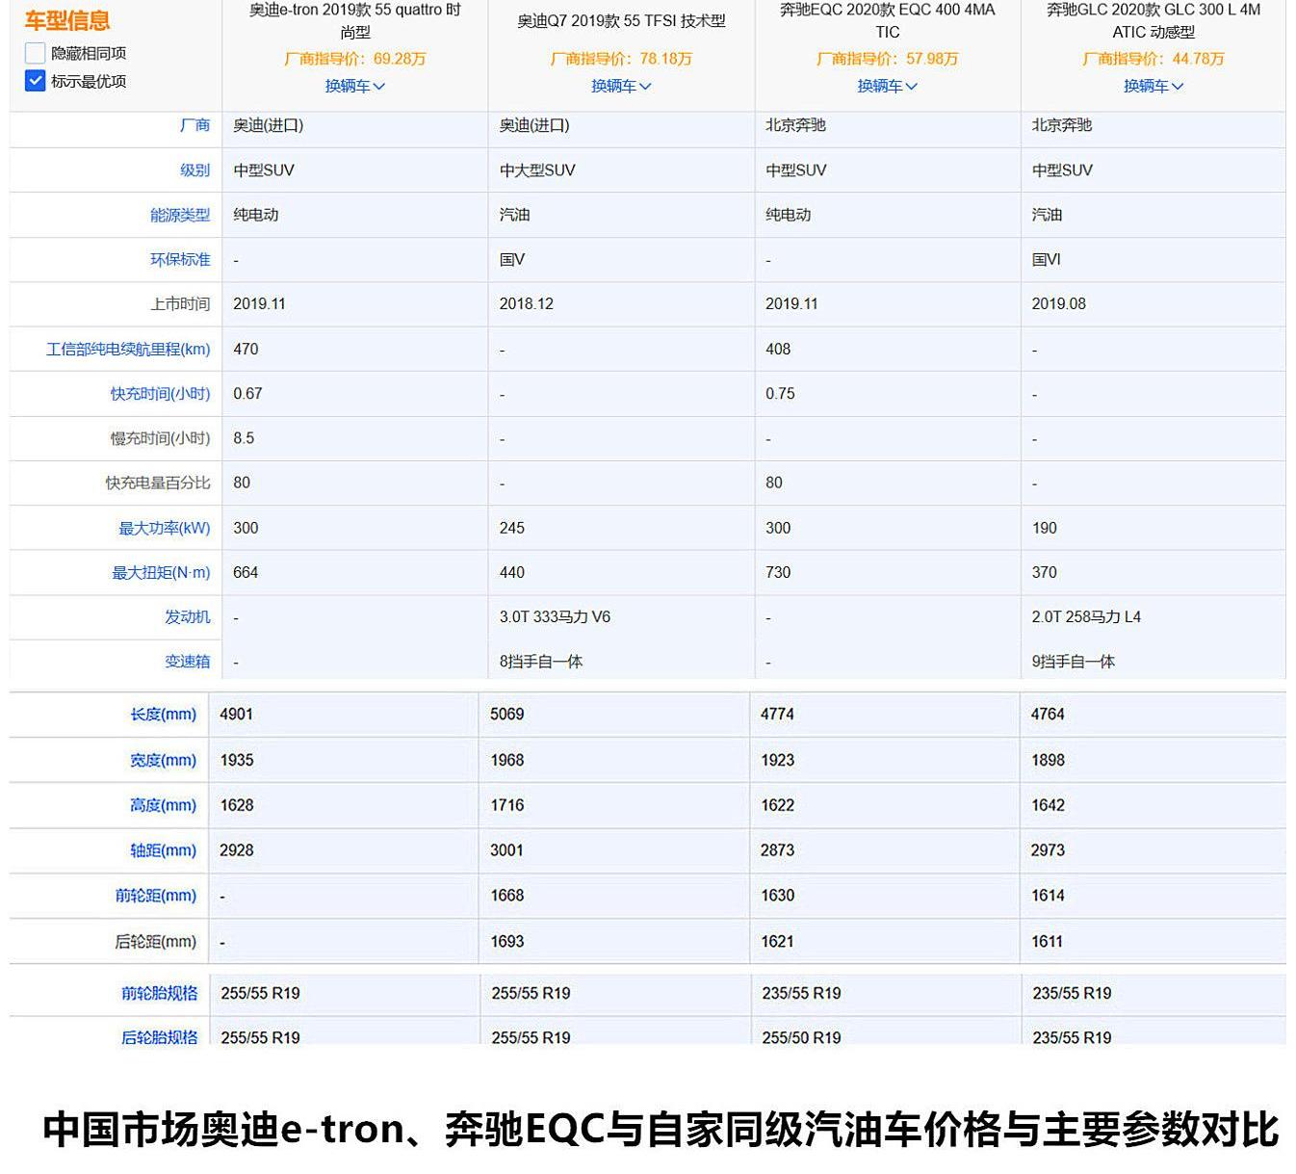Click the 前轮胎规格 label
Viewport: 1296px width, 1174px height.
[159, 993]
